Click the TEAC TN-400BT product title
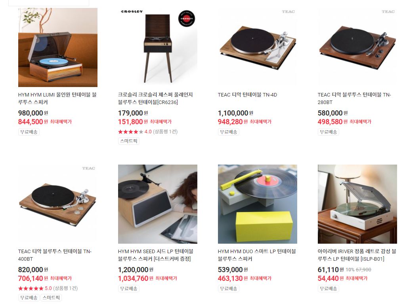Screen dimensions: 405x305 pos(55,255)
